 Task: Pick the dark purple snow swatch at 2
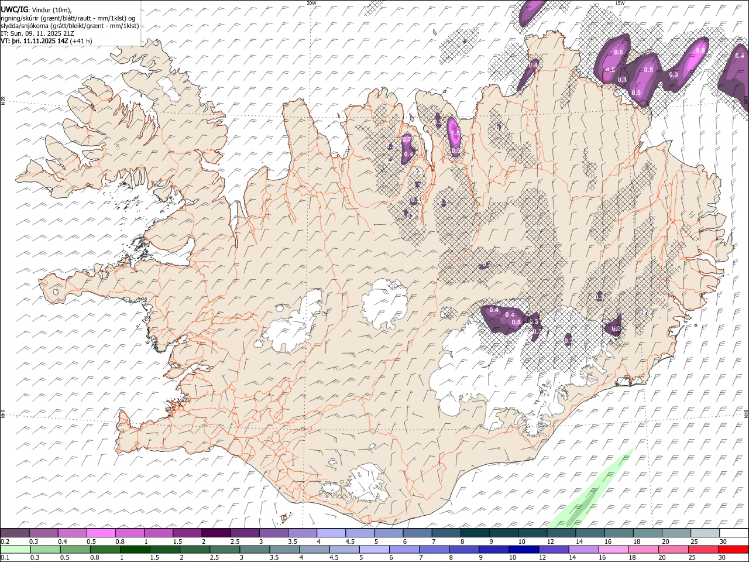[x=215, y=533]
